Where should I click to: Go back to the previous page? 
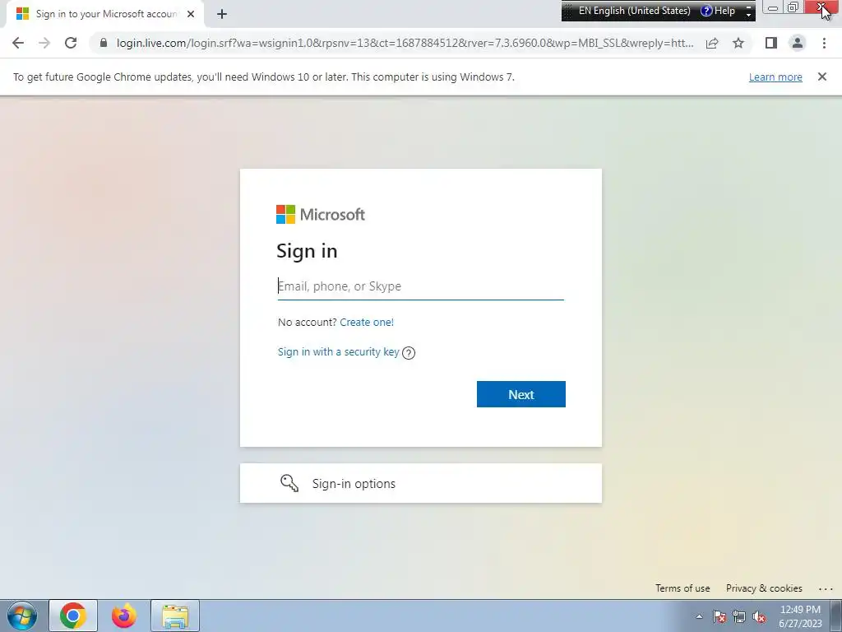coord(18,43)
